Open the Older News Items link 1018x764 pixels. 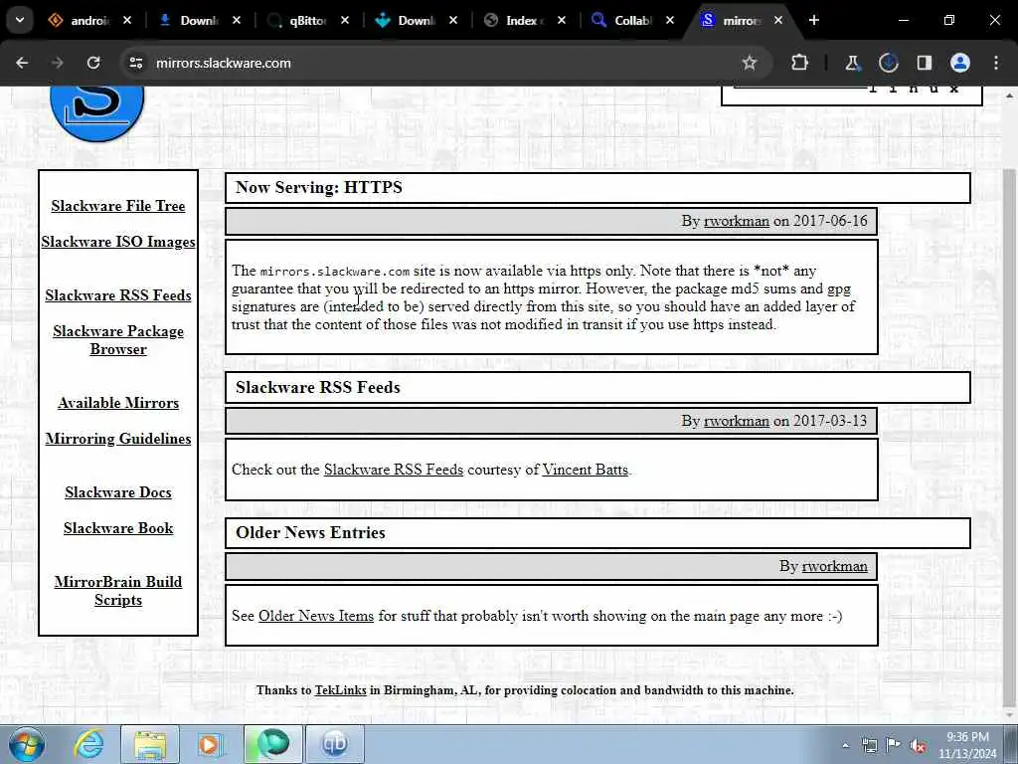coord(316,616)
